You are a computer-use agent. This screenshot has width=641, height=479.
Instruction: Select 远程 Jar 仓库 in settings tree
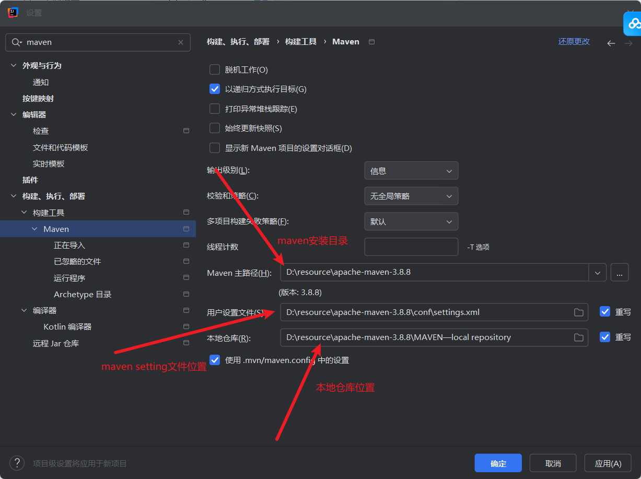56,343
